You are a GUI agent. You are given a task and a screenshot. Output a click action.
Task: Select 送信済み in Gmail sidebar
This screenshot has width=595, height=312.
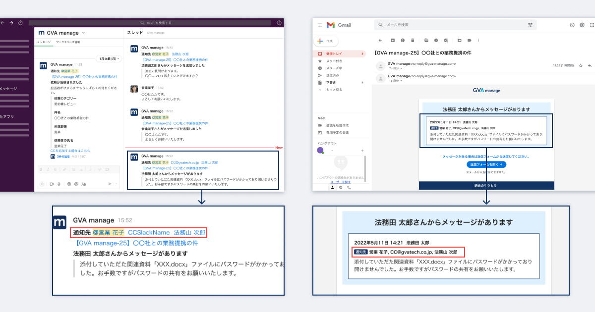coord(333,75)
